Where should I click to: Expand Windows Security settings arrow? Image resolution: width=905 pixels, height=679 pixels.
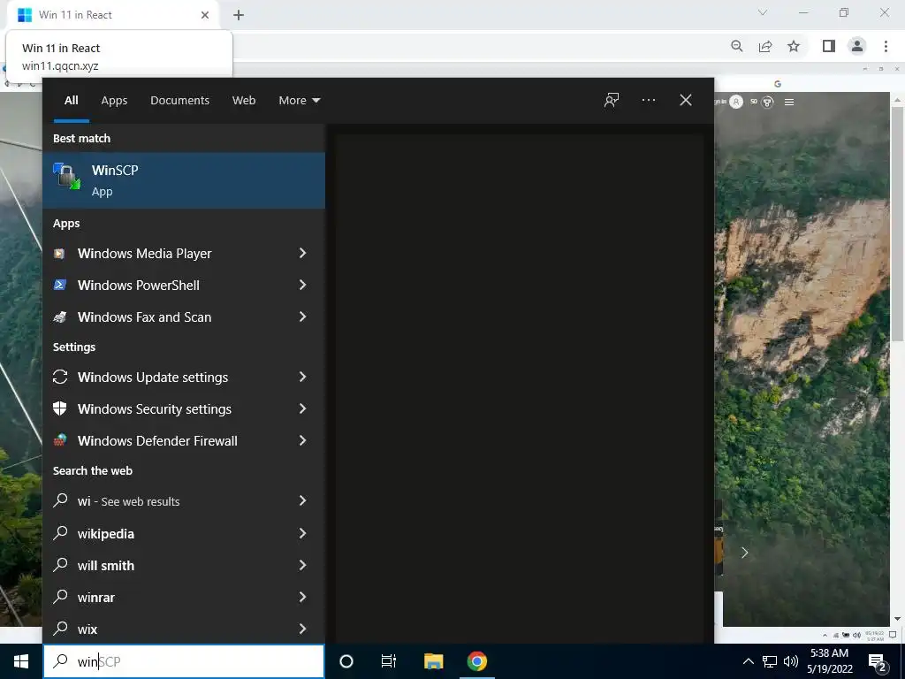click(x=302, y=408)
